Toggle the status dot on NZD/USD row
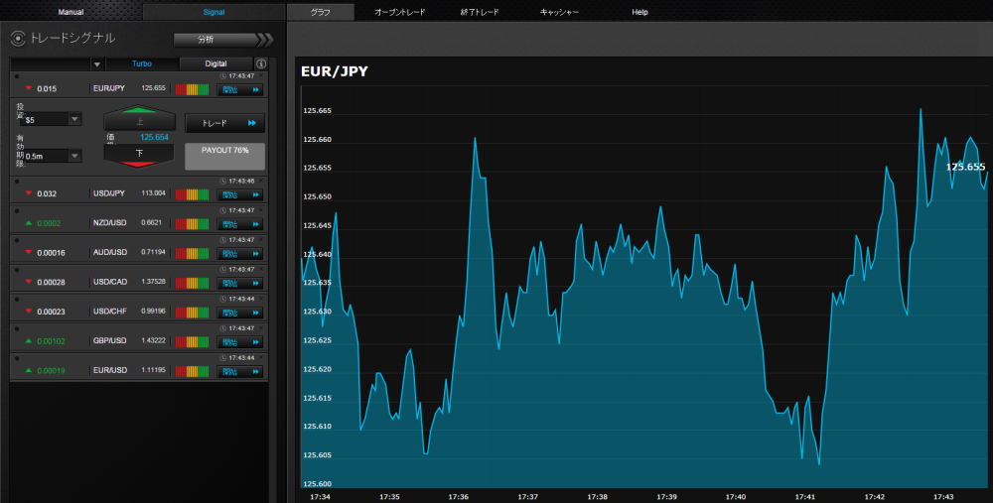Viewport: 993px width, 503px height. pos(17,210)
